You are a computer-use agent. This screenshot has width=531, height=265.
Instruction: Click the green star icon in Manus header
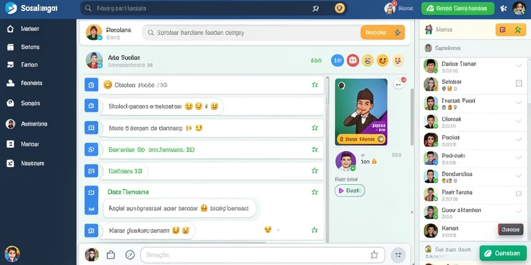[x=518, y=30]
